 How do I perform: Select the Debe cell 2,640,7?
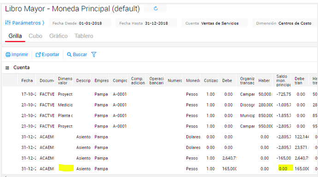pyautogui.click(x=229, y=158)
